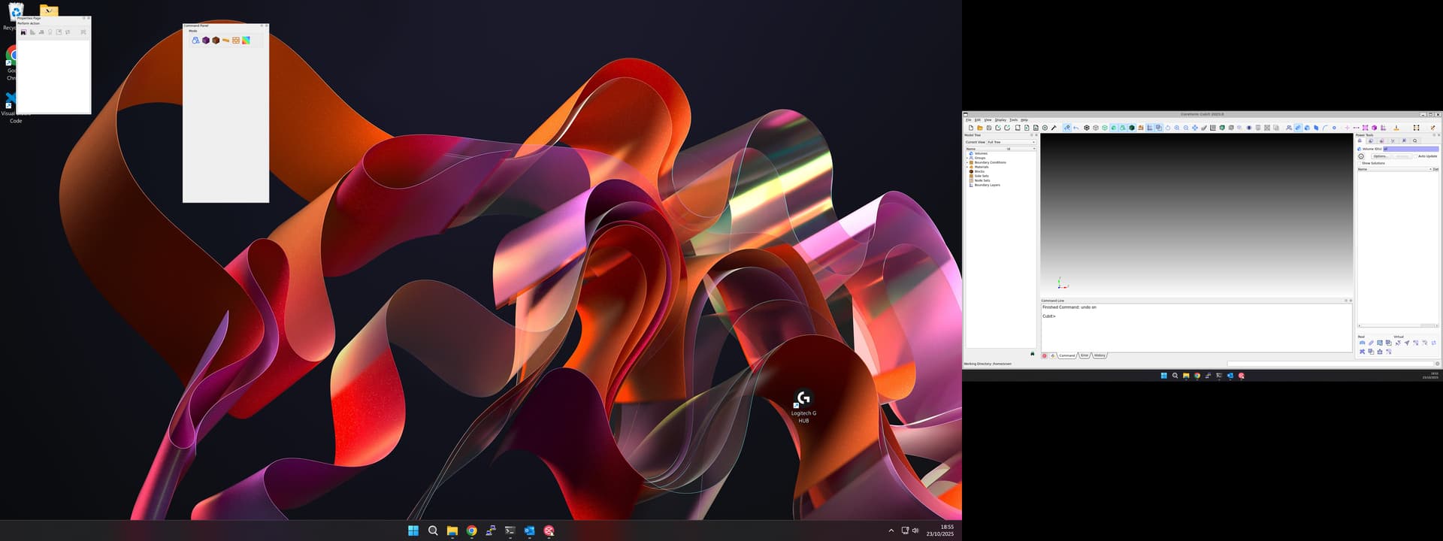Select Geometry mode in Command Panel
The height and width of the screenshot is (541, 1443).
point(195,41)
